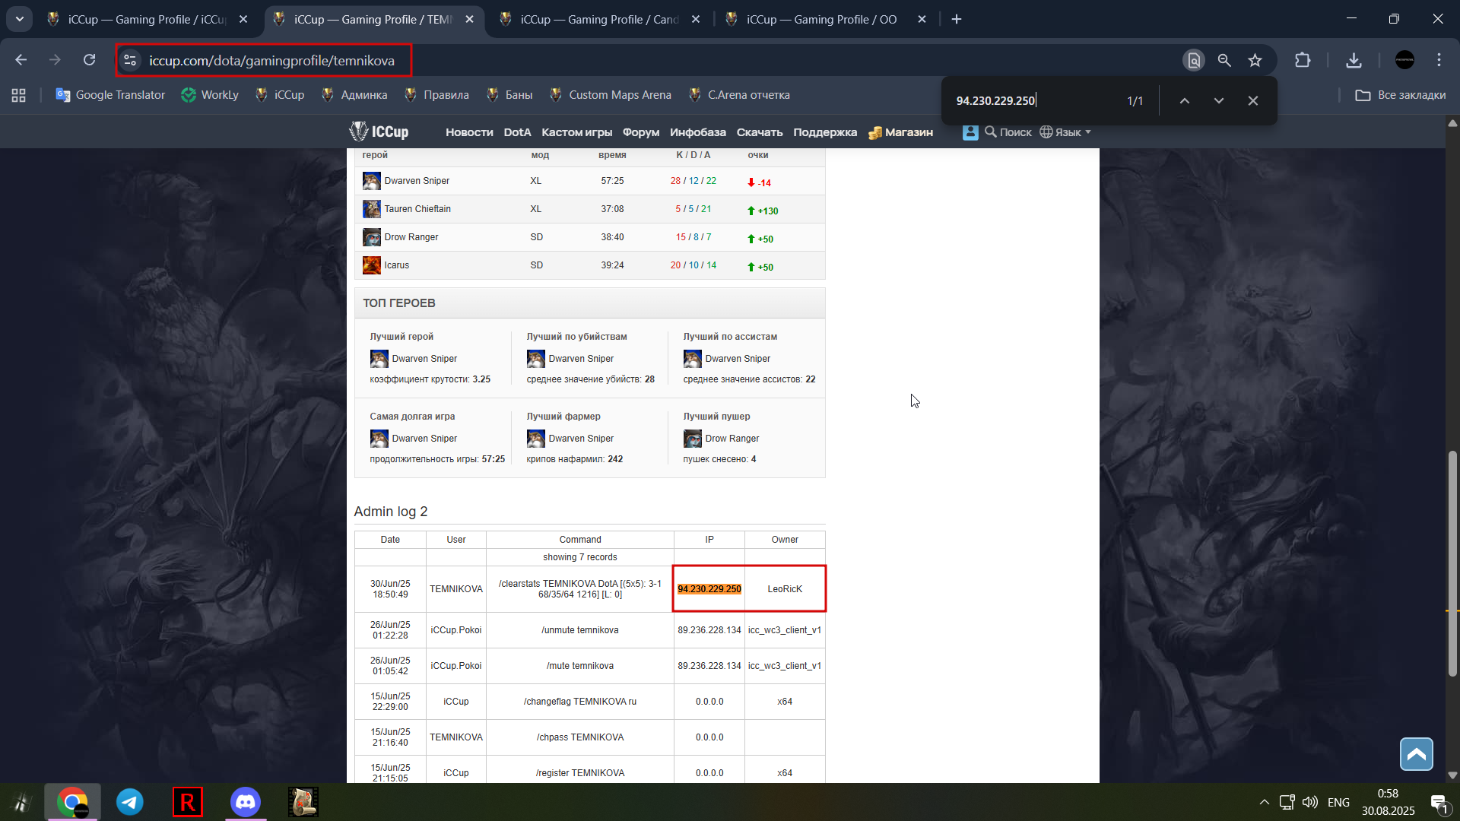Screen dimensions: 1460x821
Task: Click Drow Ranger under Лучший пушер
Action: [732, 439]
